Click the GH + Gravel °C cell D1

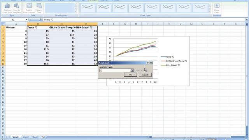click(86, 28)
